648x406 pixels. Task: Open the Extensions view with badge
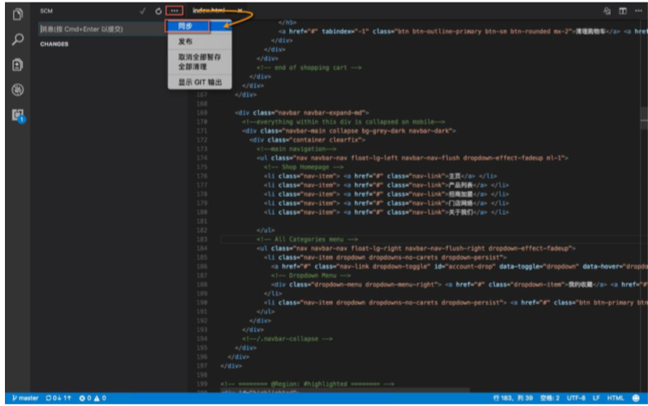point(18,116)
